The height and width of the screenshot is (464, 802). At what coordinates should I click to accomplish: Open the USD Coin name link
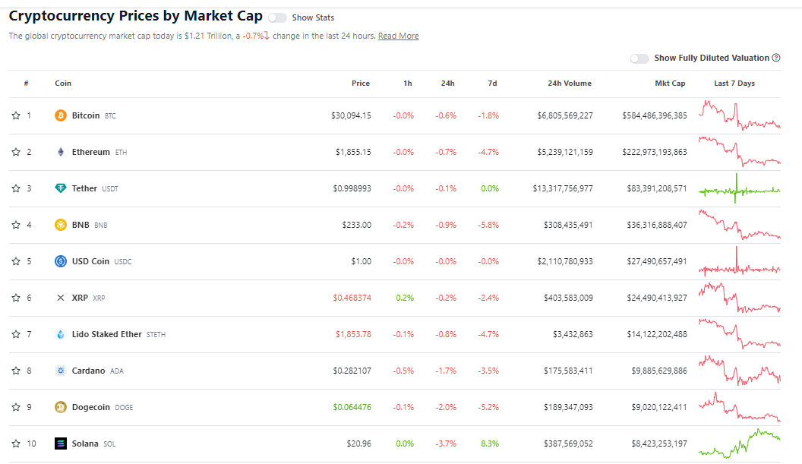(x=90, y=261)
